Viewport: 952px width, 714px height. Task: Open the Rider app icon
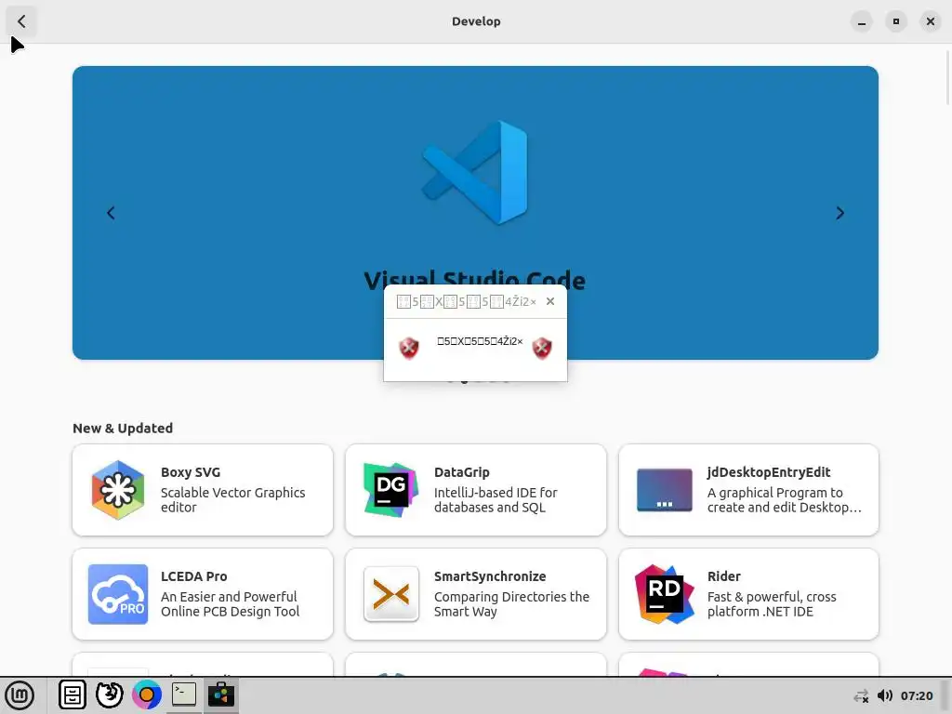[664, 594]
